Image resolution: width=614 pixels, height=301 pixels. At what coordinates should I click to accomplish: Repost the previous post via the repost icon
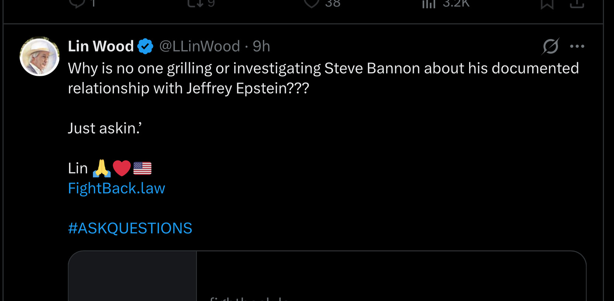(x=195, y=3)
